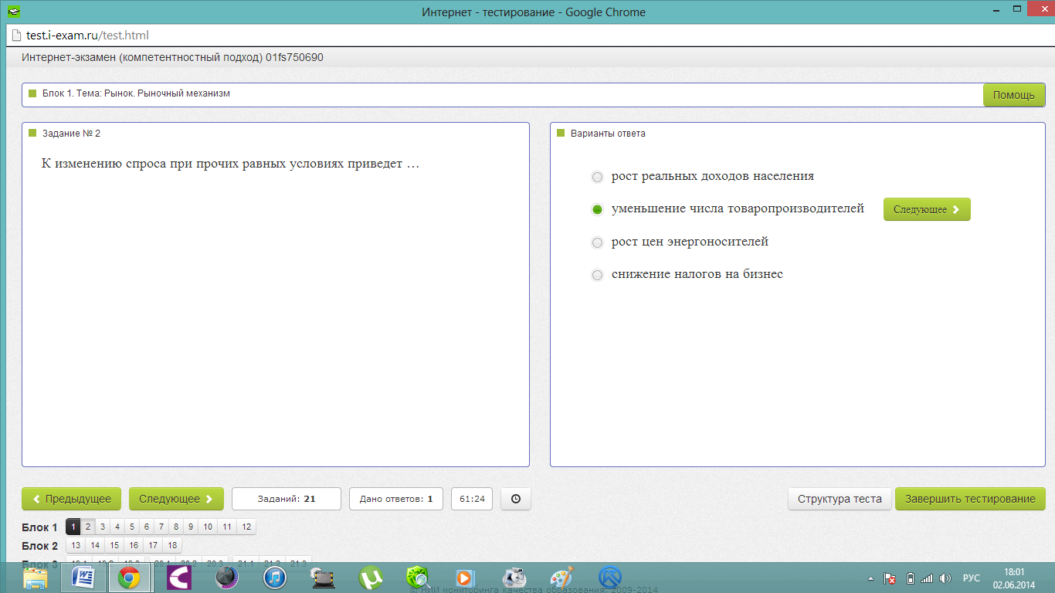Open the dark round dial app in taskbar
Screen dimensions: 1055x593
point(227,578)
